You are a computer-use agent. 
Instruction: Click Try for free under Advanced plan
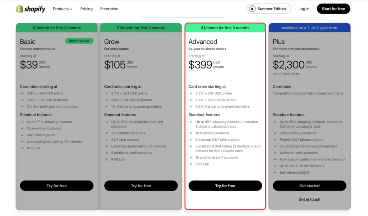[x=225, y=186]
